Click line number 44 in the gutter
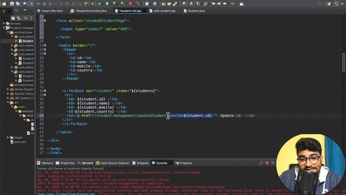The height and width of the screenshot is (195, 346). coord(42,140)
